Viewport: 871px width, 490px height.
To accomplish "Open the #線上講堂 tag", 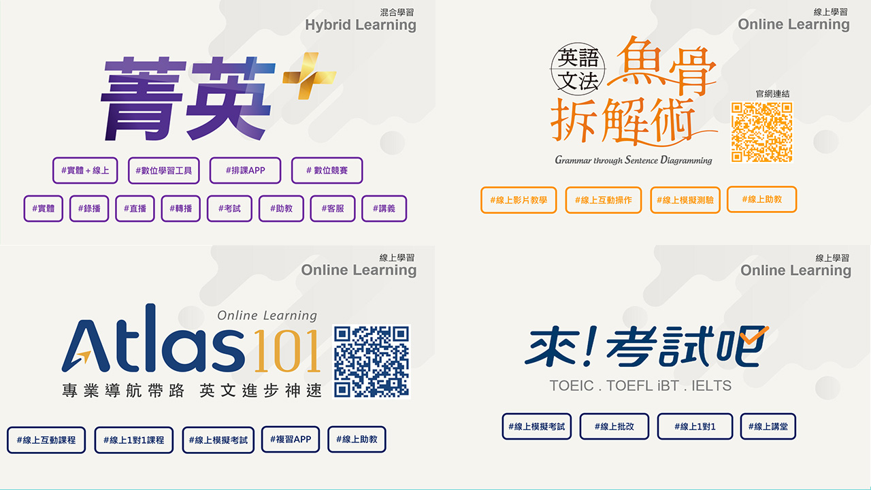I will point(768,426).
